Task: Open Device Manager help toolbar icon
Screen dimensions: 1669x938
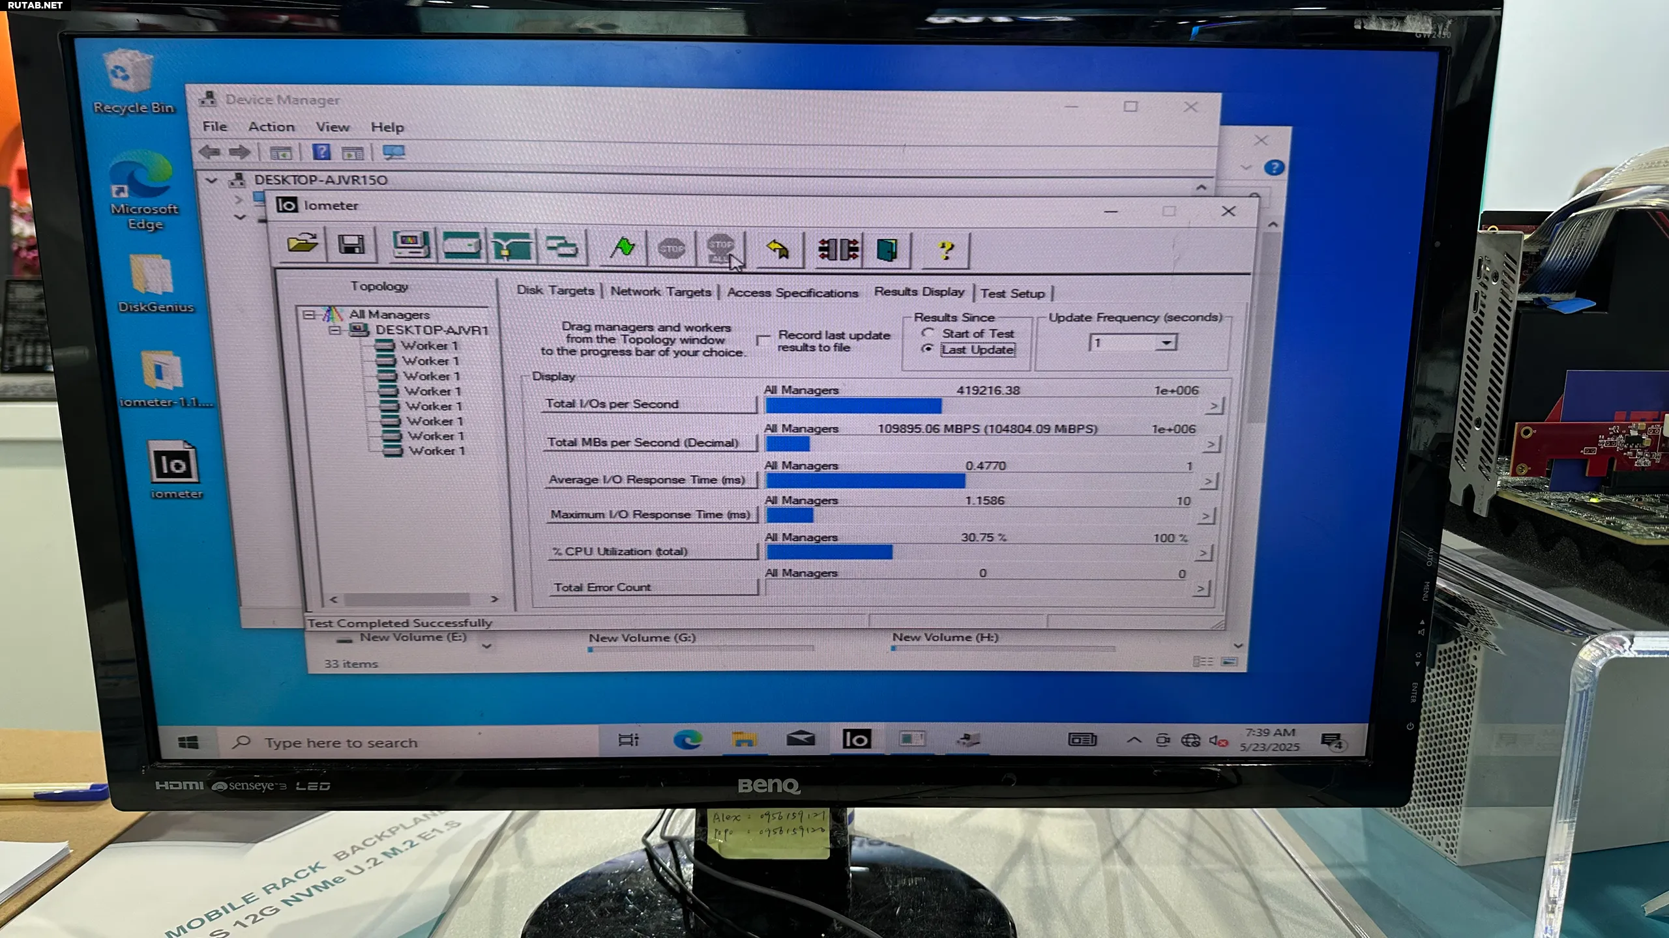Action: click(321, 152)
